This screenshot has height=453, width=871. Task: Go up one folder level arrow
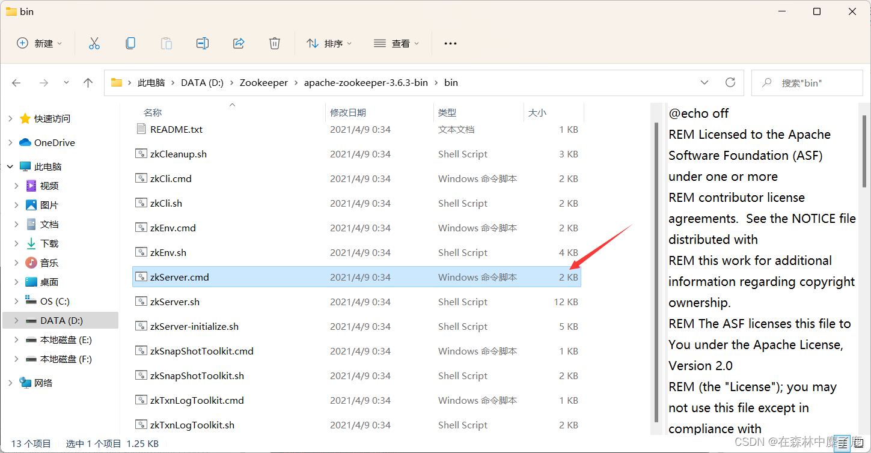[88, 83]
